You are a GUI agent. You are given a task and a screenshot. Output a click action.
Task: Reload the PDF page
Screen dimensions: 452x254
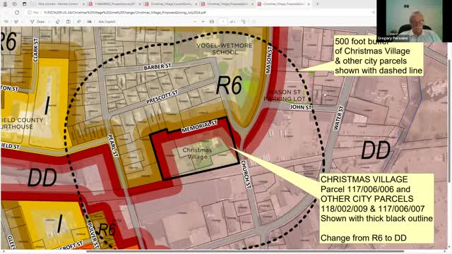click(17, 13)
